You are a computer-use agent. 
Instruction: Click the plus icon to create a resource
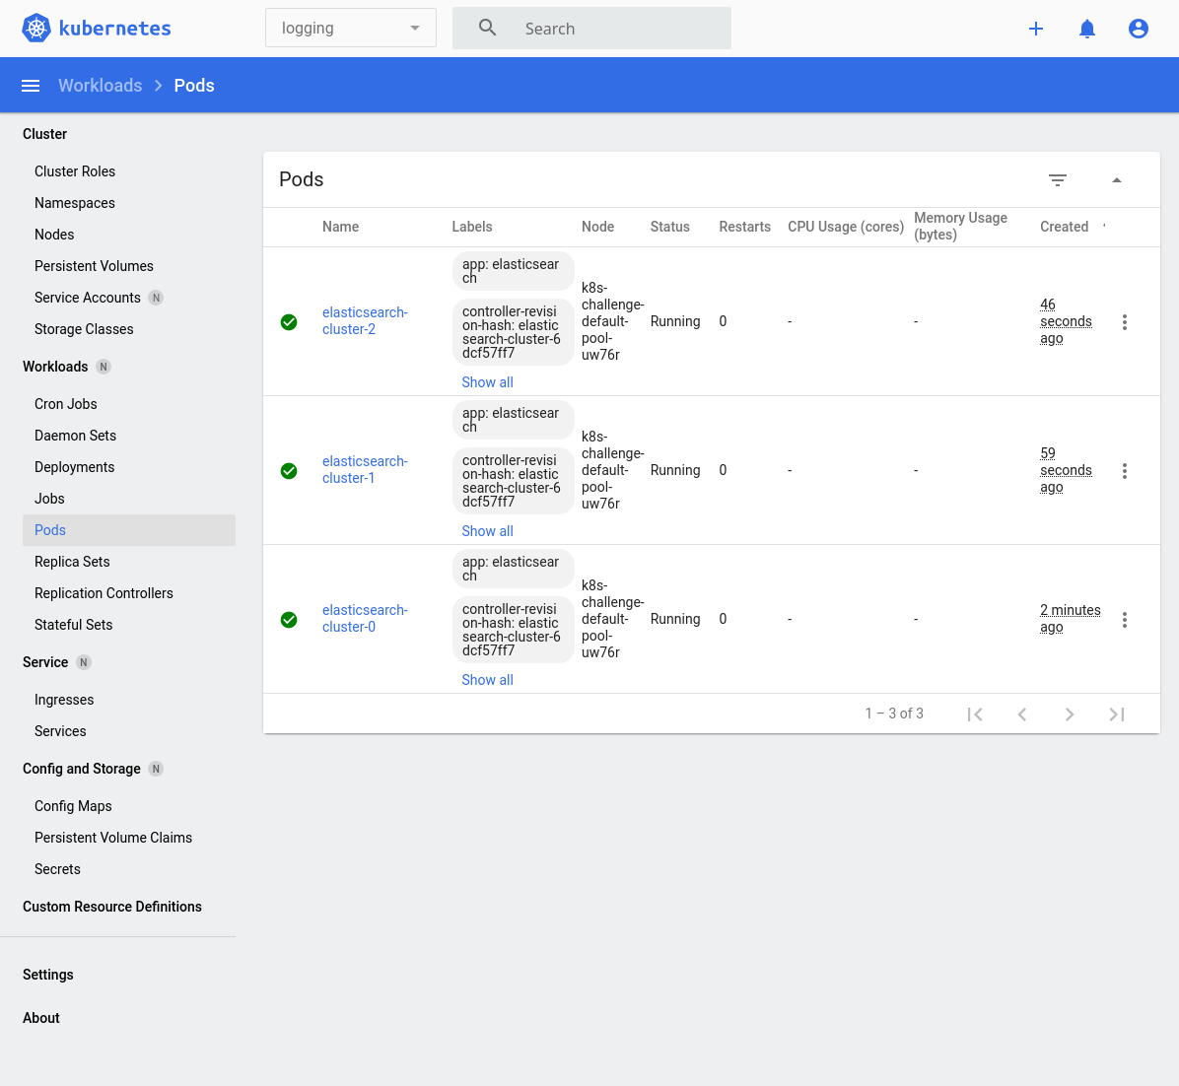click(x=1036, y=29)
